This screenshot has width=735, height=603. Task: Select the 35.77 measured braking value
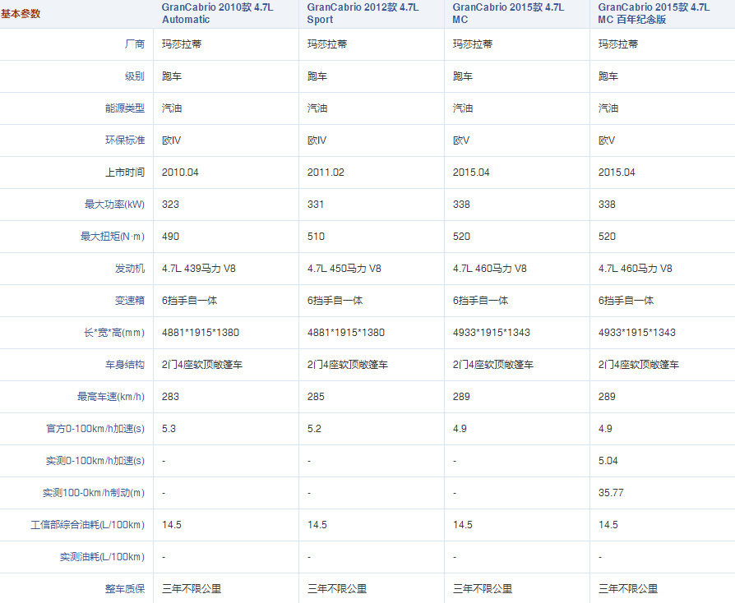[x=611, y=493]
